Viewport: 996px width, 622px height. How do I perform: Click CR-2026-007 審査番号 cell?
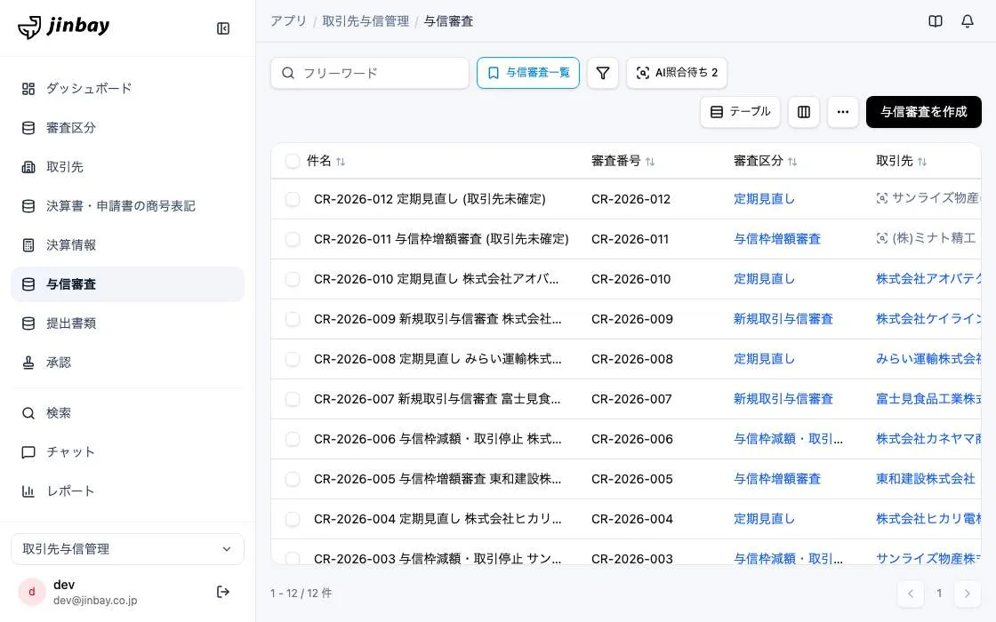[632, 399]
